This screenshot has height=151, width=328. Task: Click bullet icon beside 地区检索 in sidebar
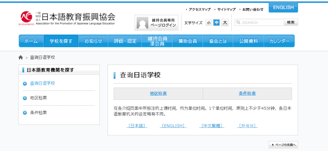click(x=25, y=98)
